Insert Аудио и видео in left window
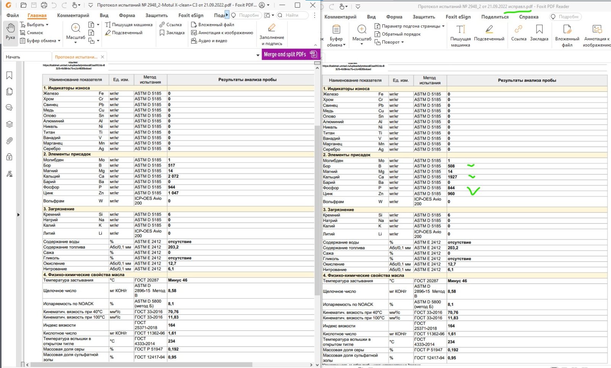 (x=209, y=41)
